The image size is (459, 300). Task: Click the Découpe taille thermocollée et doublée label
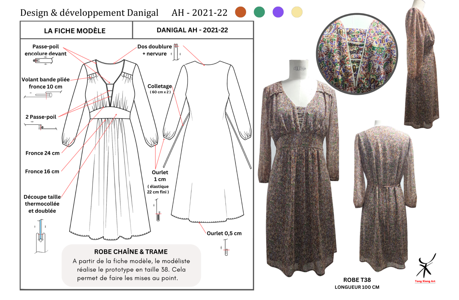coord(42,204)
